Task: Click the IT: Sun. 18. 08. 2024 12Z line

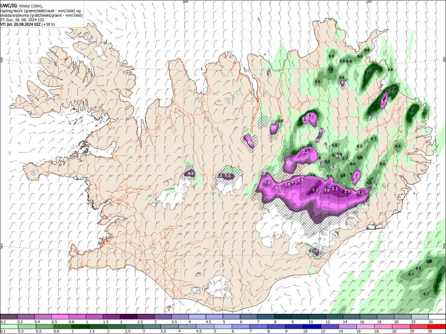Action: pyautogui.click(x=22, y=20)
